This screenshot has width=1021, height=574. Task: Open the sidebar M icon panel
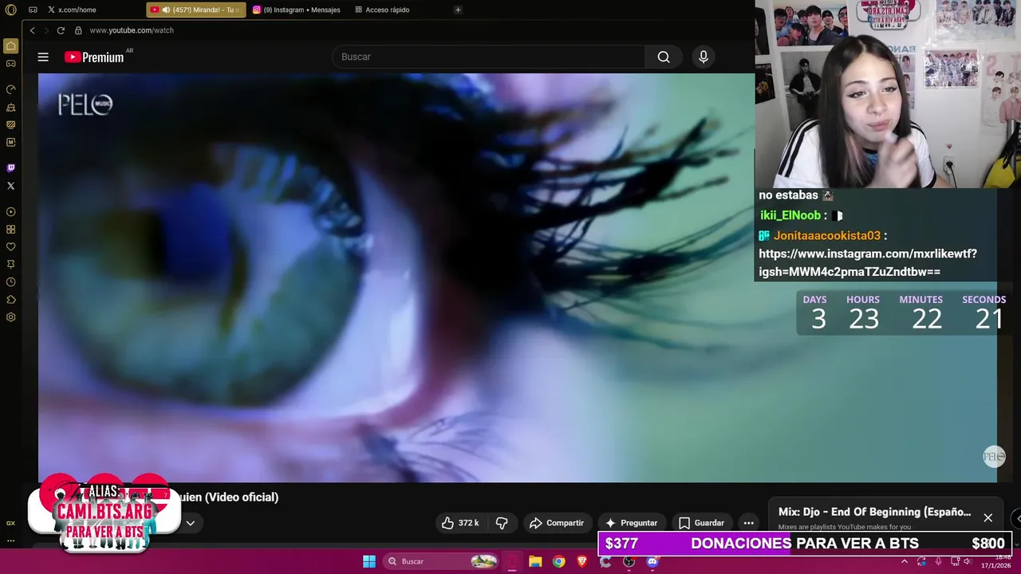(x=10, y=142)
